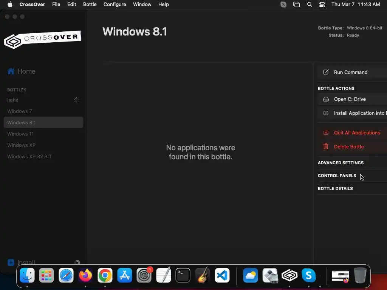Open the Trash from the Dock
Image resolution: width=387 pixels, height=290 pixels.
tap(360, 275)
